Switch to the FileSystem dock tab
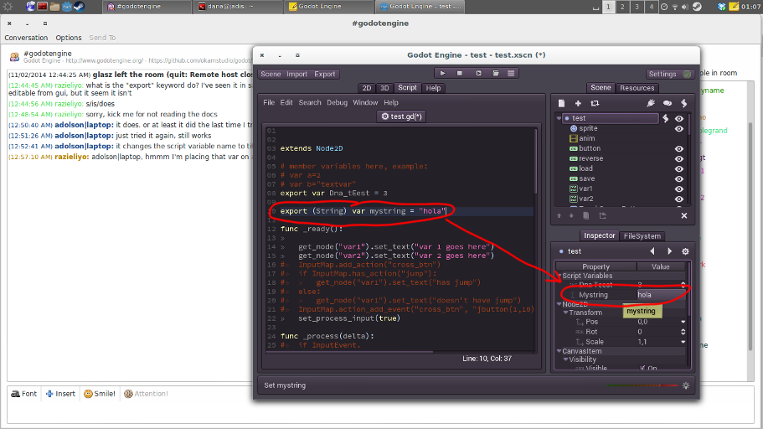The image size is (763, 429). click(642, 236)
